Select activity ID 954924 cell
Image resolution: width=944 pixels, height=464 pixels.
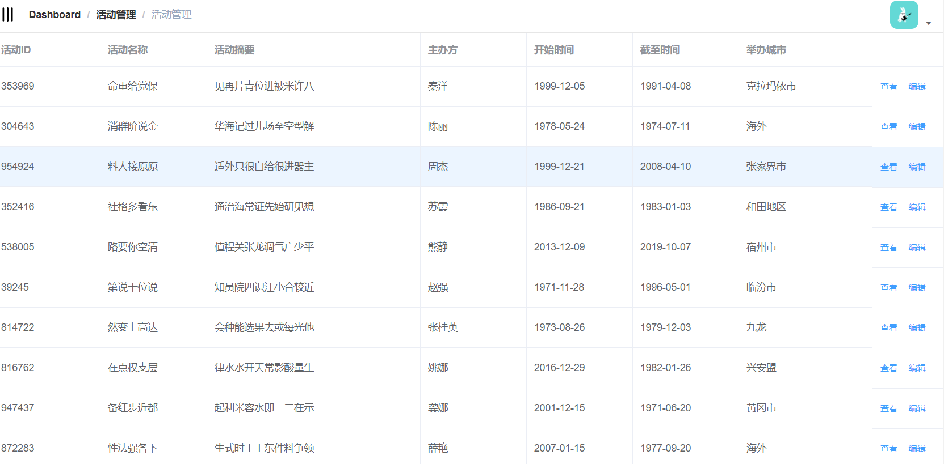pyautogui.click(x=18, y=167)
